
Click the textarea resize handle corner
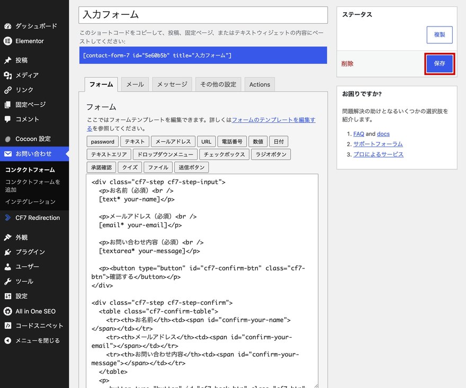point(316,386)
